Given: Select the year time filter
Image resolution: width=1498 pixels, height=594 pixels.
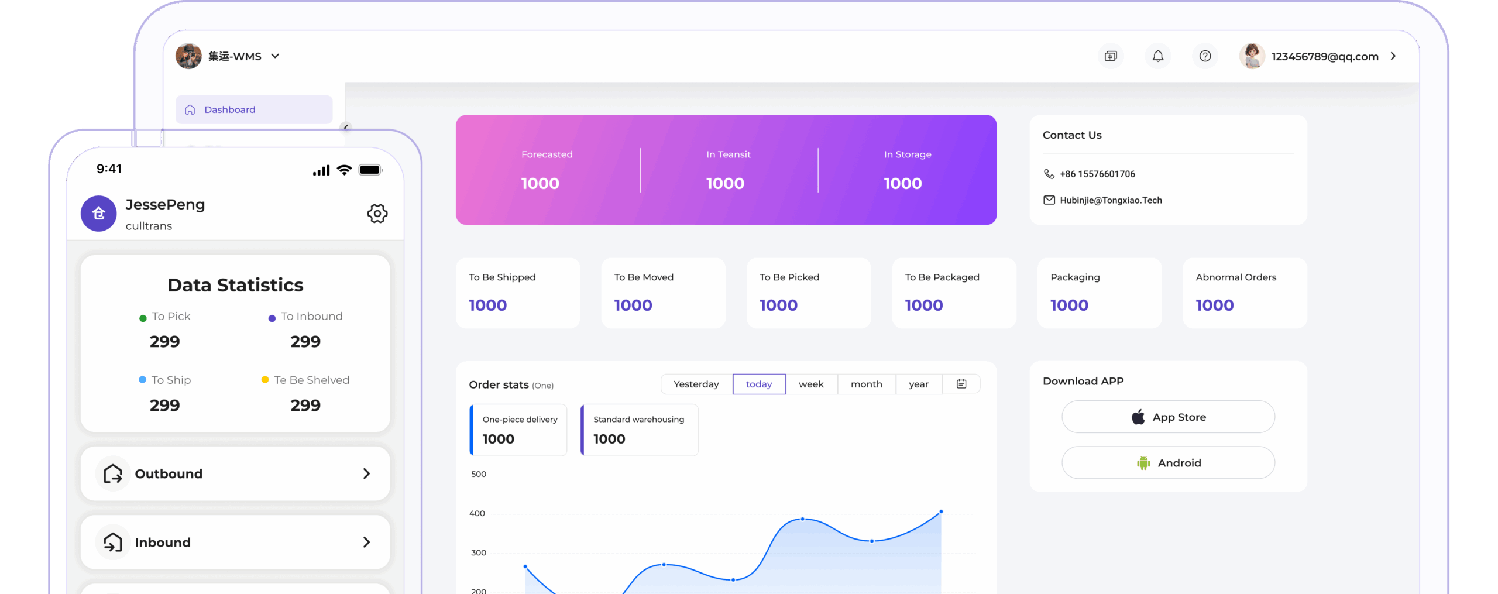Looking at the screenshot, I should tap(919, 384).
